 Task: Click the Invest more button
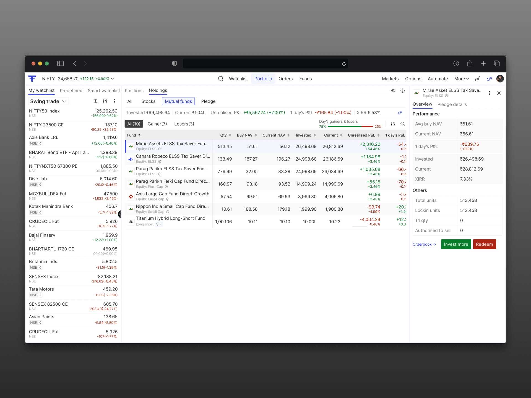point(456,244)
